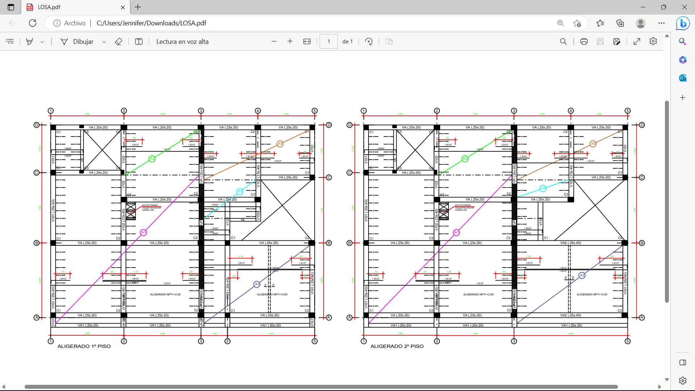Select the LOSA.pdf browser tab
This screenshot has height=391, width=695.
pyautogui.click(x=72, y=7)
